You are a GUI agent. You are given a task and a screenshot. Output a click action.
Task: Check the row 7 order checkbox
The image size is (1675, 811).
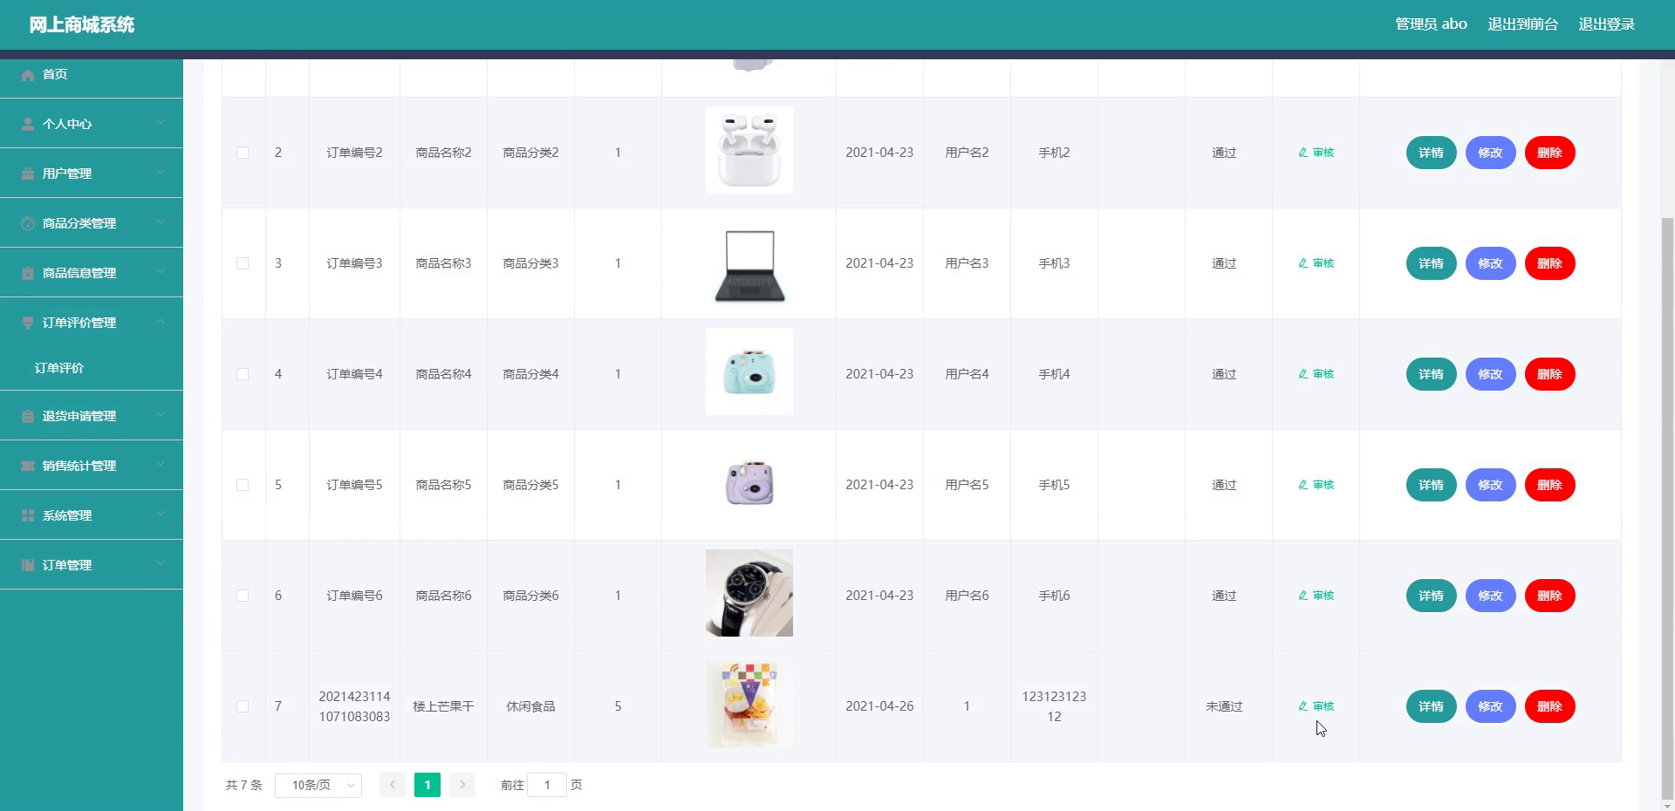click(x=243, y=706)
